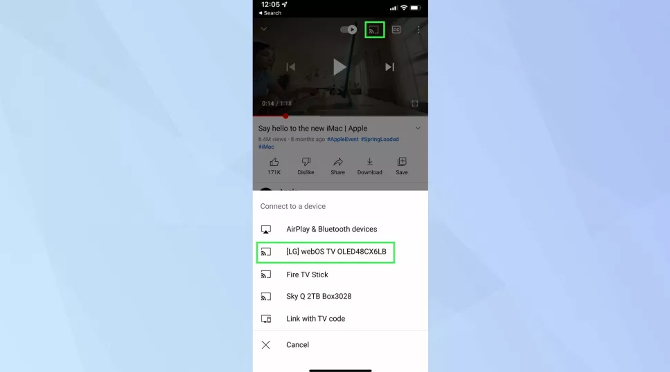Open the #iMac hashtag
Image resolution: width=670 pixels, height=372 pixels.
tap(266, 147)
